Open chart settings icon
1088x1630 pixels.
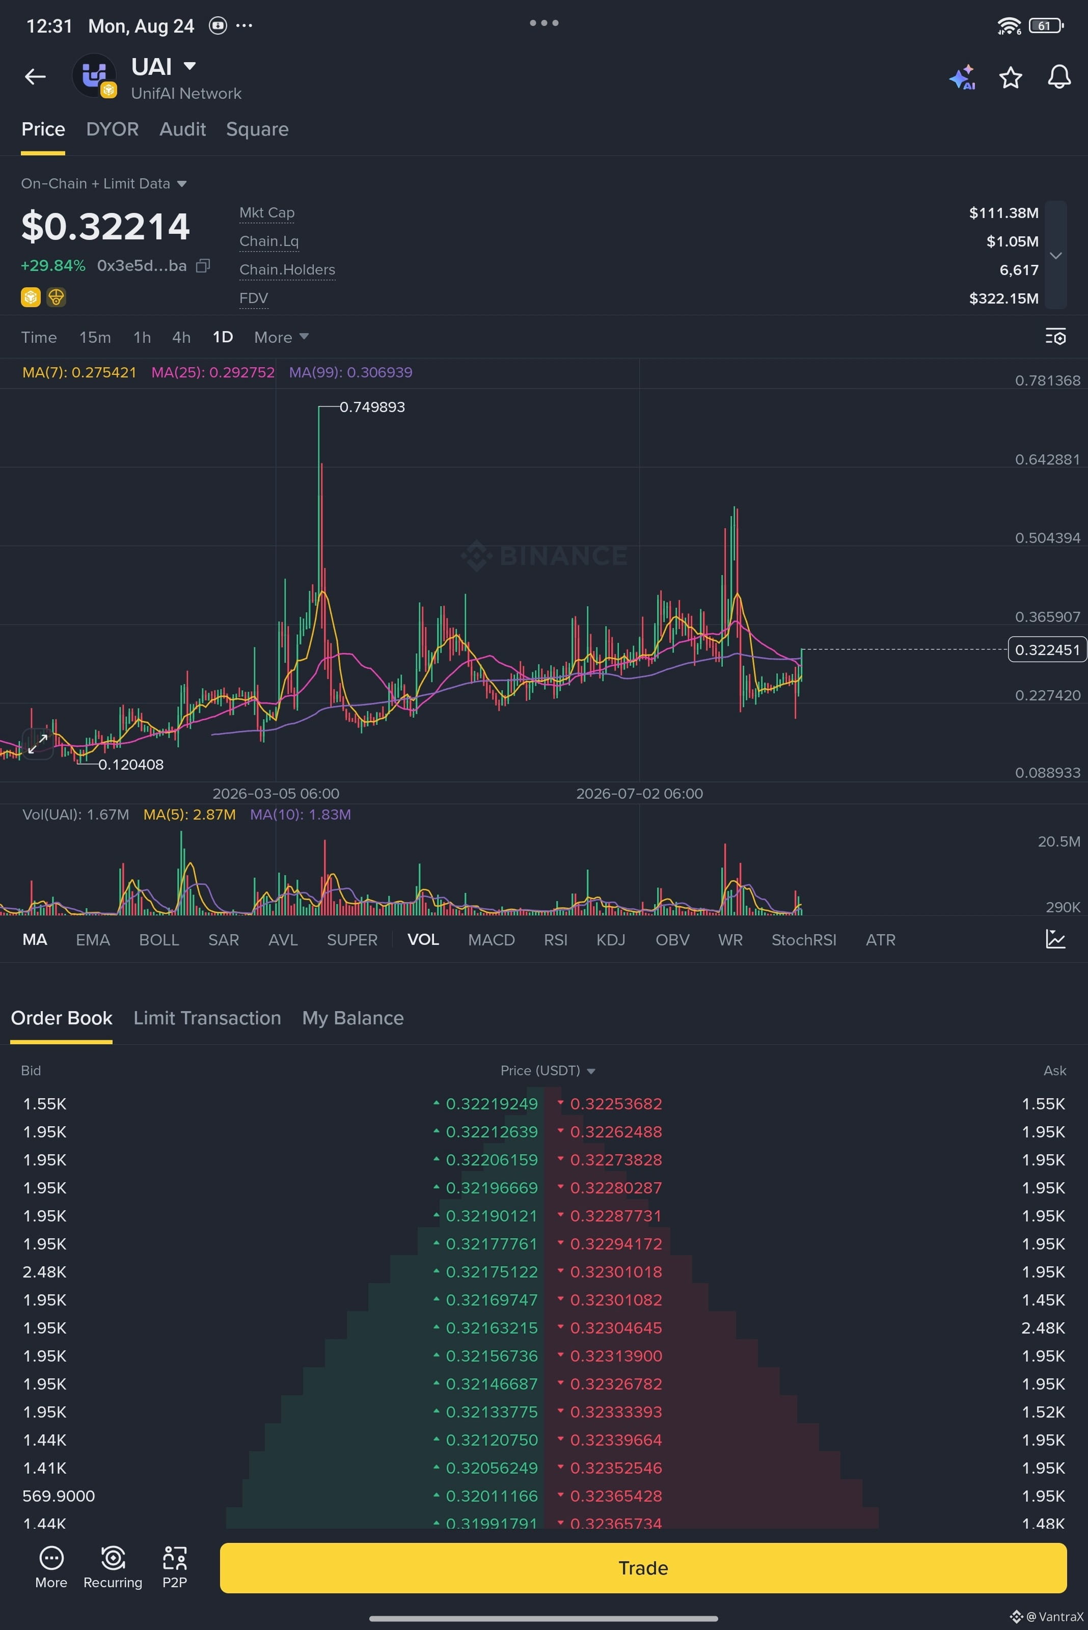pyautogui.click(x=1055, y=337)
